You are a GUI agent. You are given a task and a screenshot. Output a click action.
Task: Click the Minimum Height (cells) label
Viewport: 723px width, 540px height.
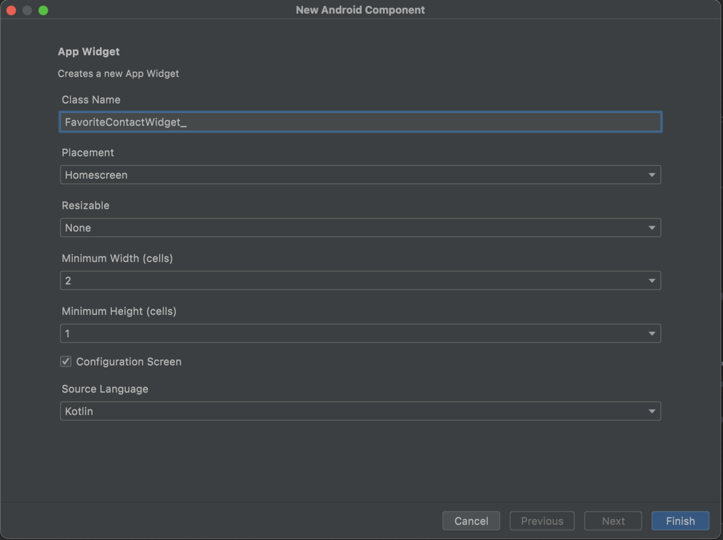pos(119,311)
